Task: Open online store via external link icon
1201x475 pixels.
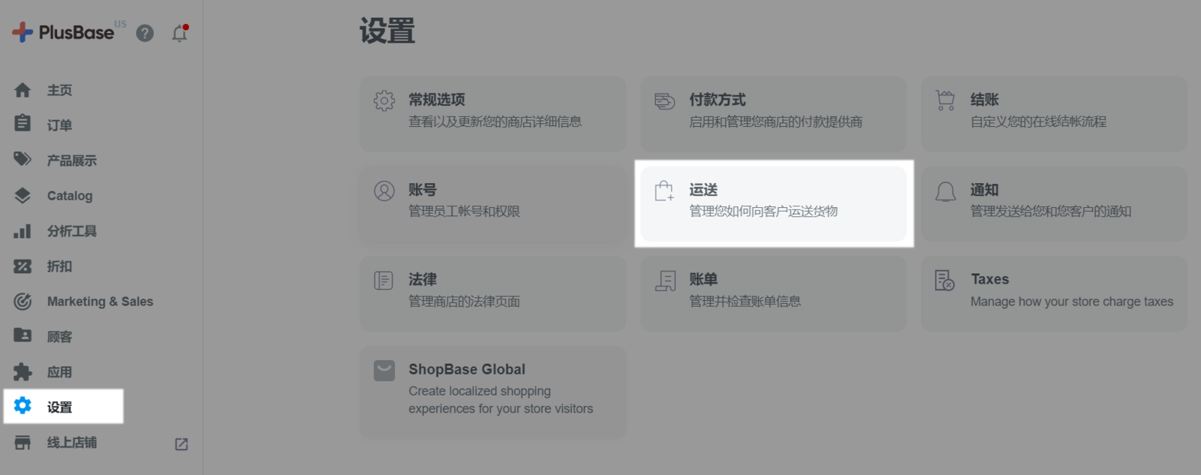Action: coord(182,444)
